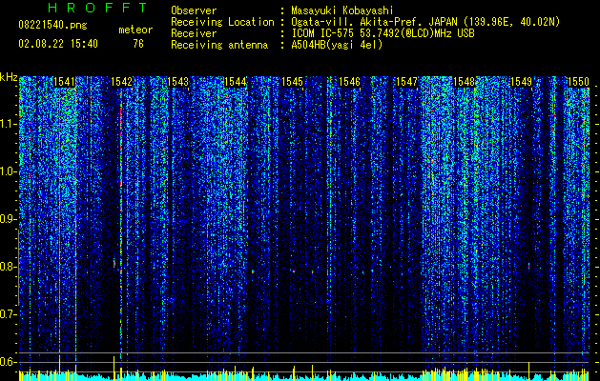Viewport: 600px width, 381px height.
Task: Click time marker 1542
Action: (x=121, y=82)
